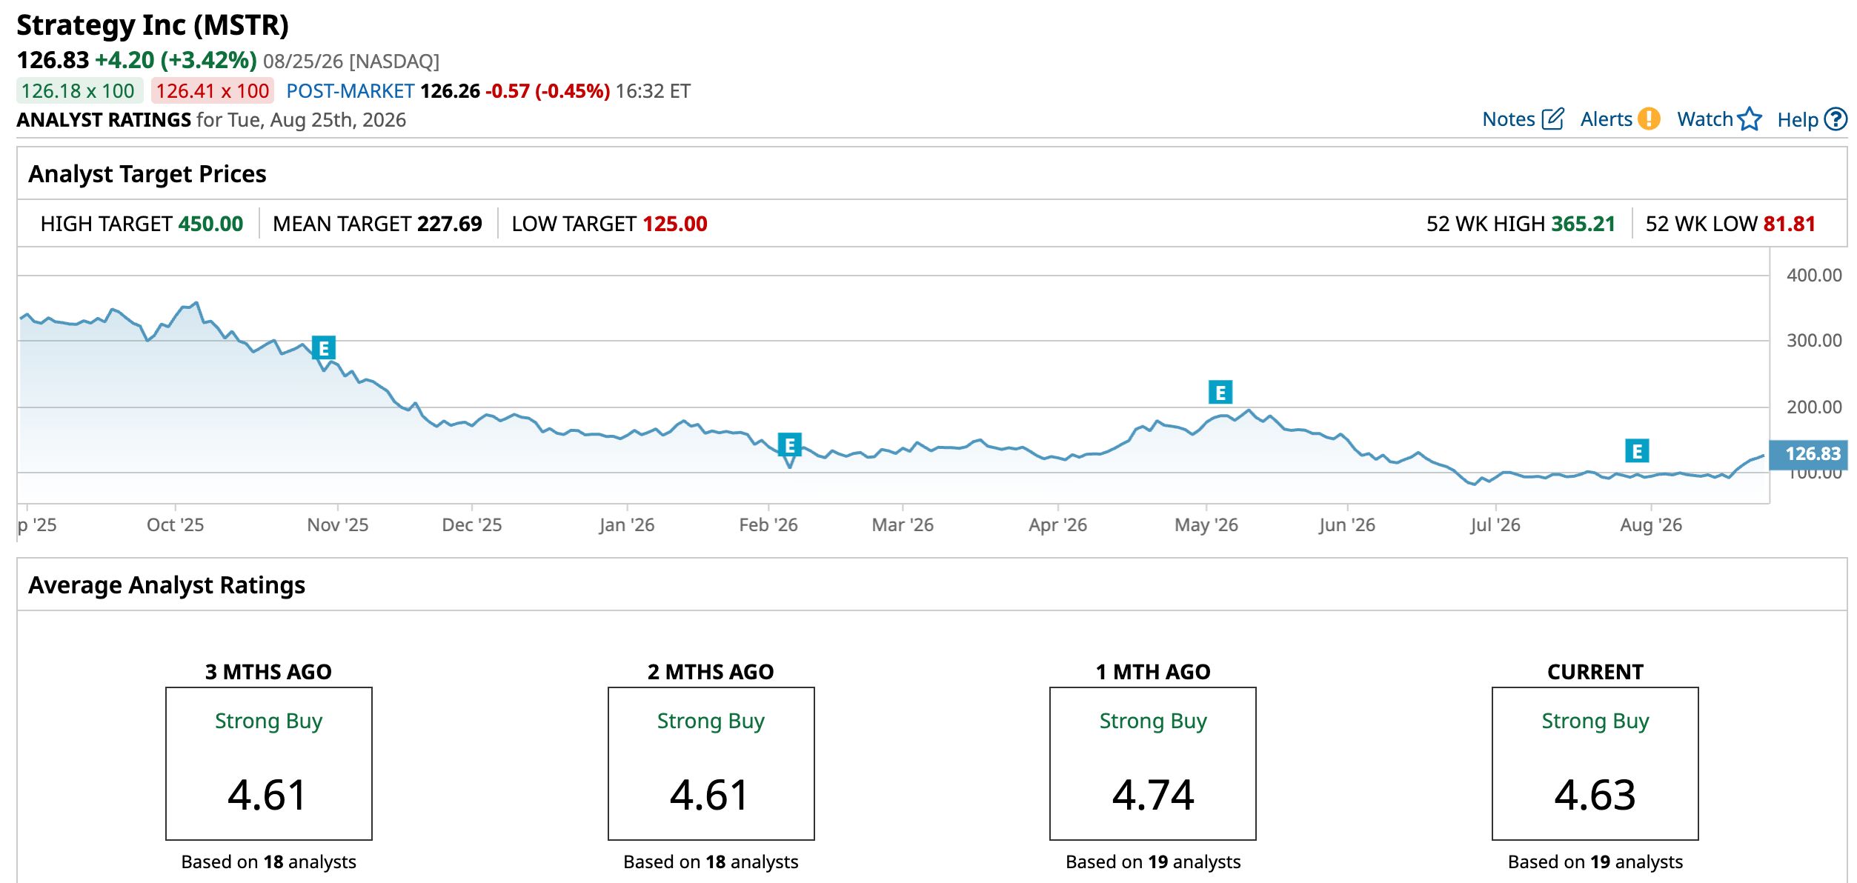Select the earnings E marker near Feb '26
The image size is (1857, 883).
(x=790, y=445)
